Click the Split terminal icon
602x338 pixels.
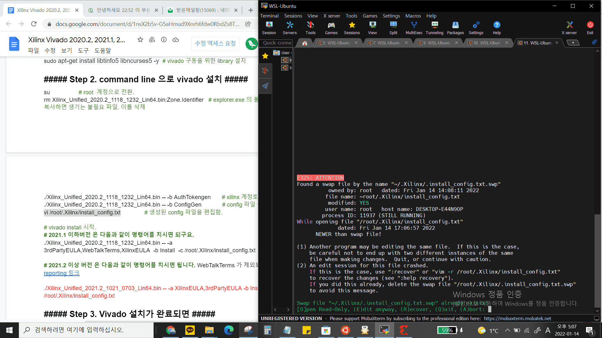click(x=393, y=28)
